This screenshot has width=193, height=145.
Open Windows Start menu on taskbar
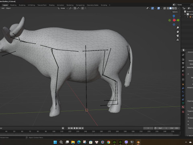[55, 142]
